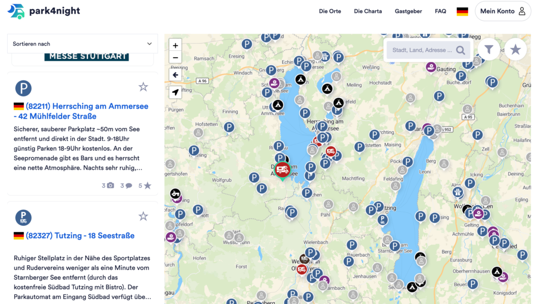Select the parking marker beside Eresing
Image resolution: width=539 pixels, height=304 pixels.
click(247, 44)
